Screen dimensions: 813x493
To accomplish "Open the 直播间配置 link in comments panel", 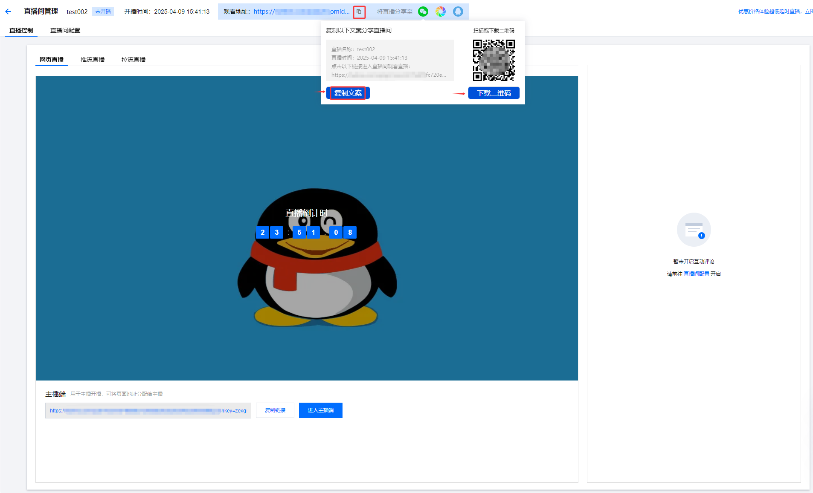I will (x=697, y=274).
